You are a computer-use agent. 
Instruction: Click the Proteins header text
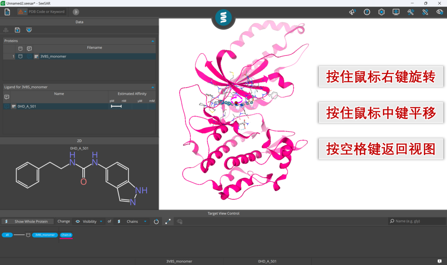point(11,41)
